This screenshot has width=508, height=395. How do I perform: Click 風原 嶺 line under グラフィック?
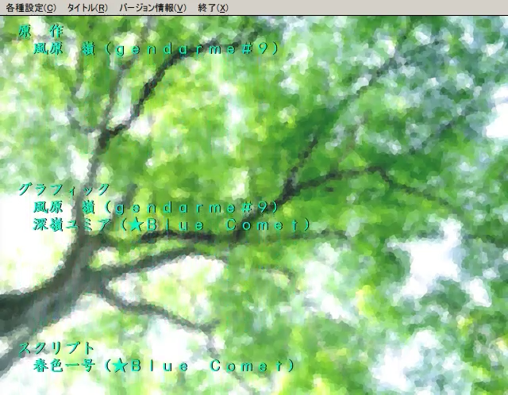click(x=156, y=207)
